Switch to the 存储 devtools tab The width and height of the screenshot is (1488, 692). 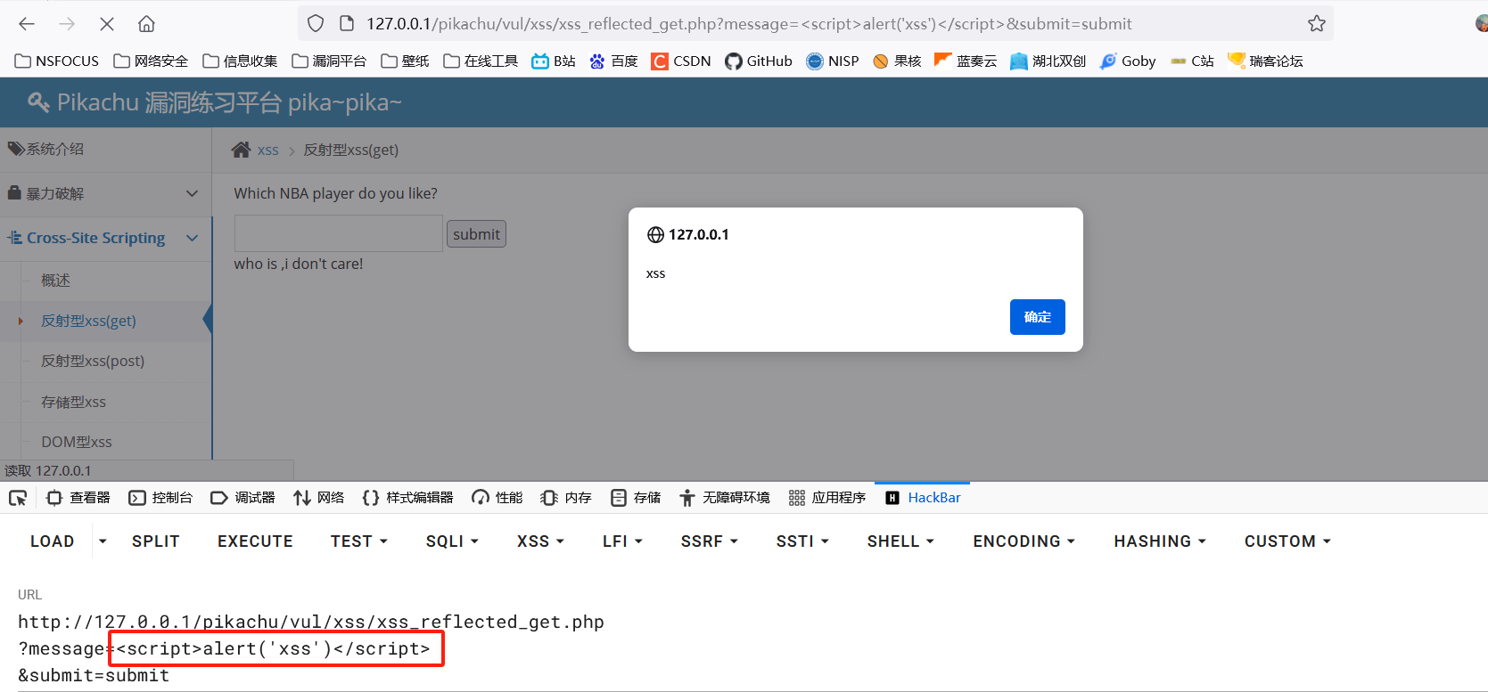(x=636, y=498)
